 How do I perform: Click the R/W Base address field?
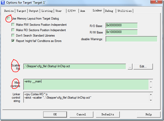pos(122,32)
